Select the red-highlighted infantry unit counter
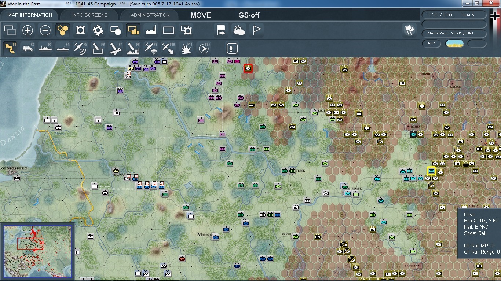The height and width of the screenshot is (281, 501). pos(248,68)
